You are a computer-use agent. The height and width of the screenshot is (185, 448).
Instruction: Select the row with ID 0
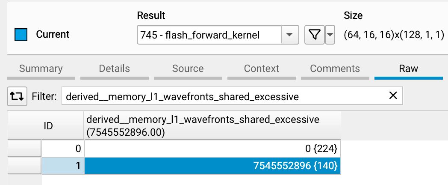pos(63,149)
